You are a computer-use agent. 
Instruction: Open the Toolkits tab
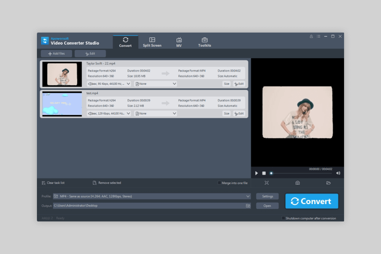[x=204, y=42]
